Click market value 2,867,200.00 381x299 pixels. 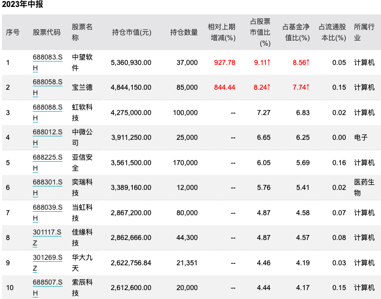131,213
